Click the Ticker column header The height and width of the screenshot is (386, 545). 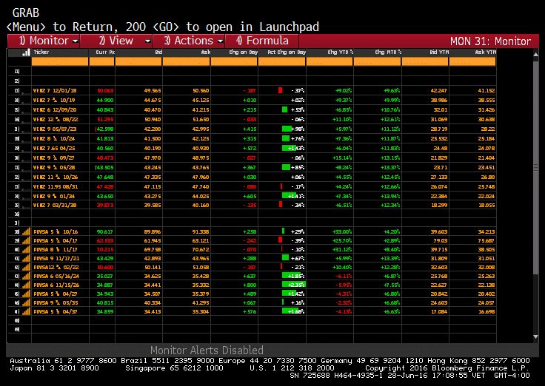tap(41, 52)
